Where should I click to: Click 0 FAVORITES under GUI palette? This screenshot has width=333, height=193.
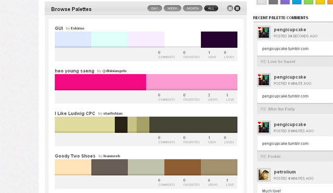coord(191,54)
